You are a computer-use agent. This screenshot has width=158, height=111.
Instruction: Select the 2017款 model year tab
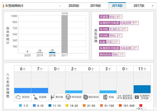(x=139, y=6)
